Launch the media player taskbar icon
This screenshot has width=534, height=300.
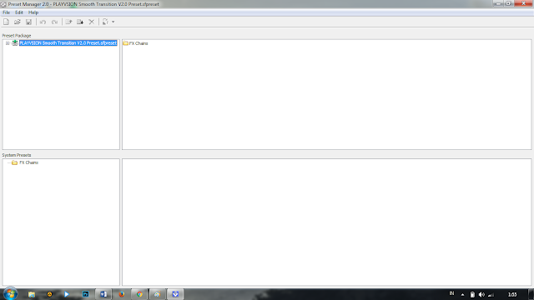click(x=67, y=294)
